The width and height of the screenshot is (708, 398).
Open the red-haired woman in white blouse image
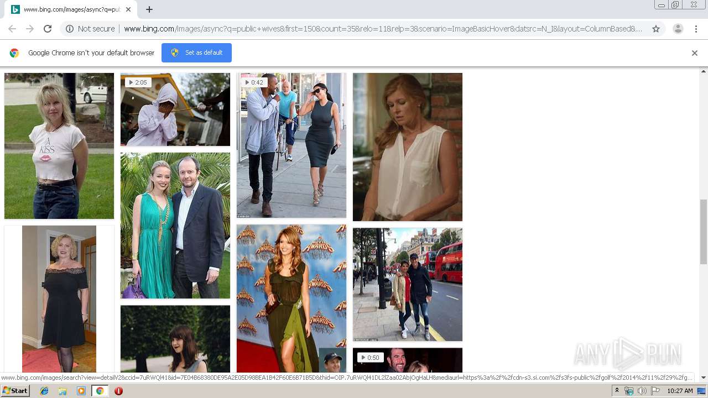tap(408, 147)
